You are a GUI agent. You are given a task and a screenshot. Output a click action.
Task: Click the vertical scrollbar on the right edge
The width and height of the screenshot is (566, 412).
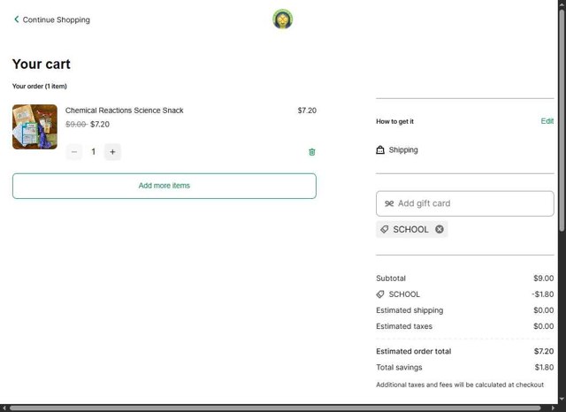[x=562, y=177]
